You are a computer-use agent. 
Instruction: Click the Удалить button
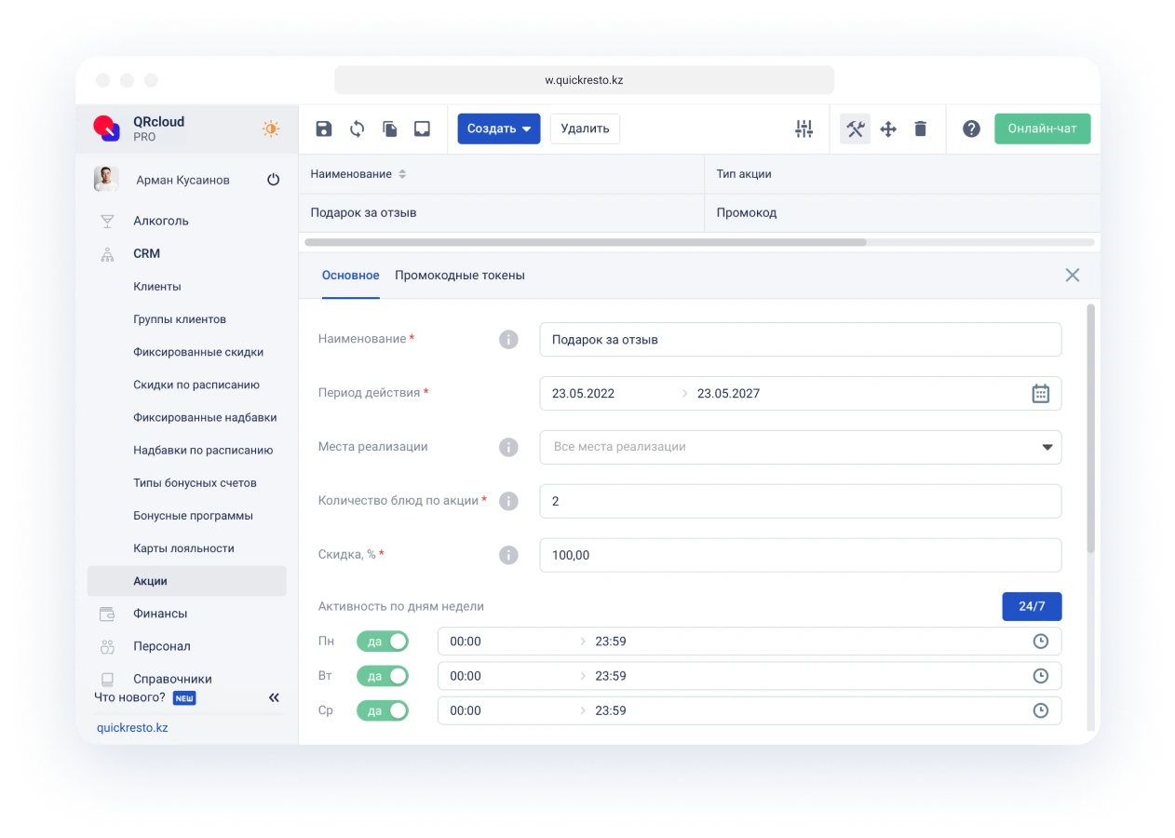(585, 128)
